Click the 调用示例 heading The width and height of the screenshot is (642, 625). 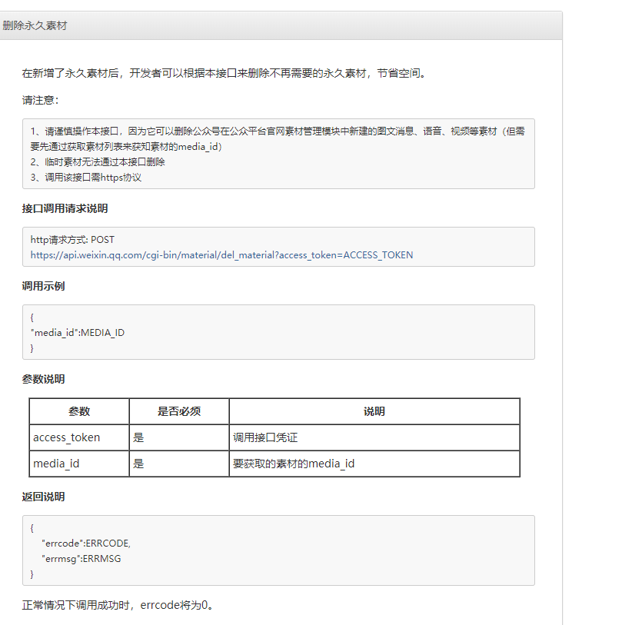43,286
